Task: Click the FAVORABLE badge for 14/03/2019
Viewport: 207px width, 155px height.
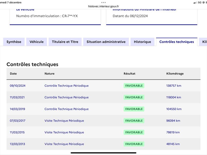Action: tap(134, 109)
